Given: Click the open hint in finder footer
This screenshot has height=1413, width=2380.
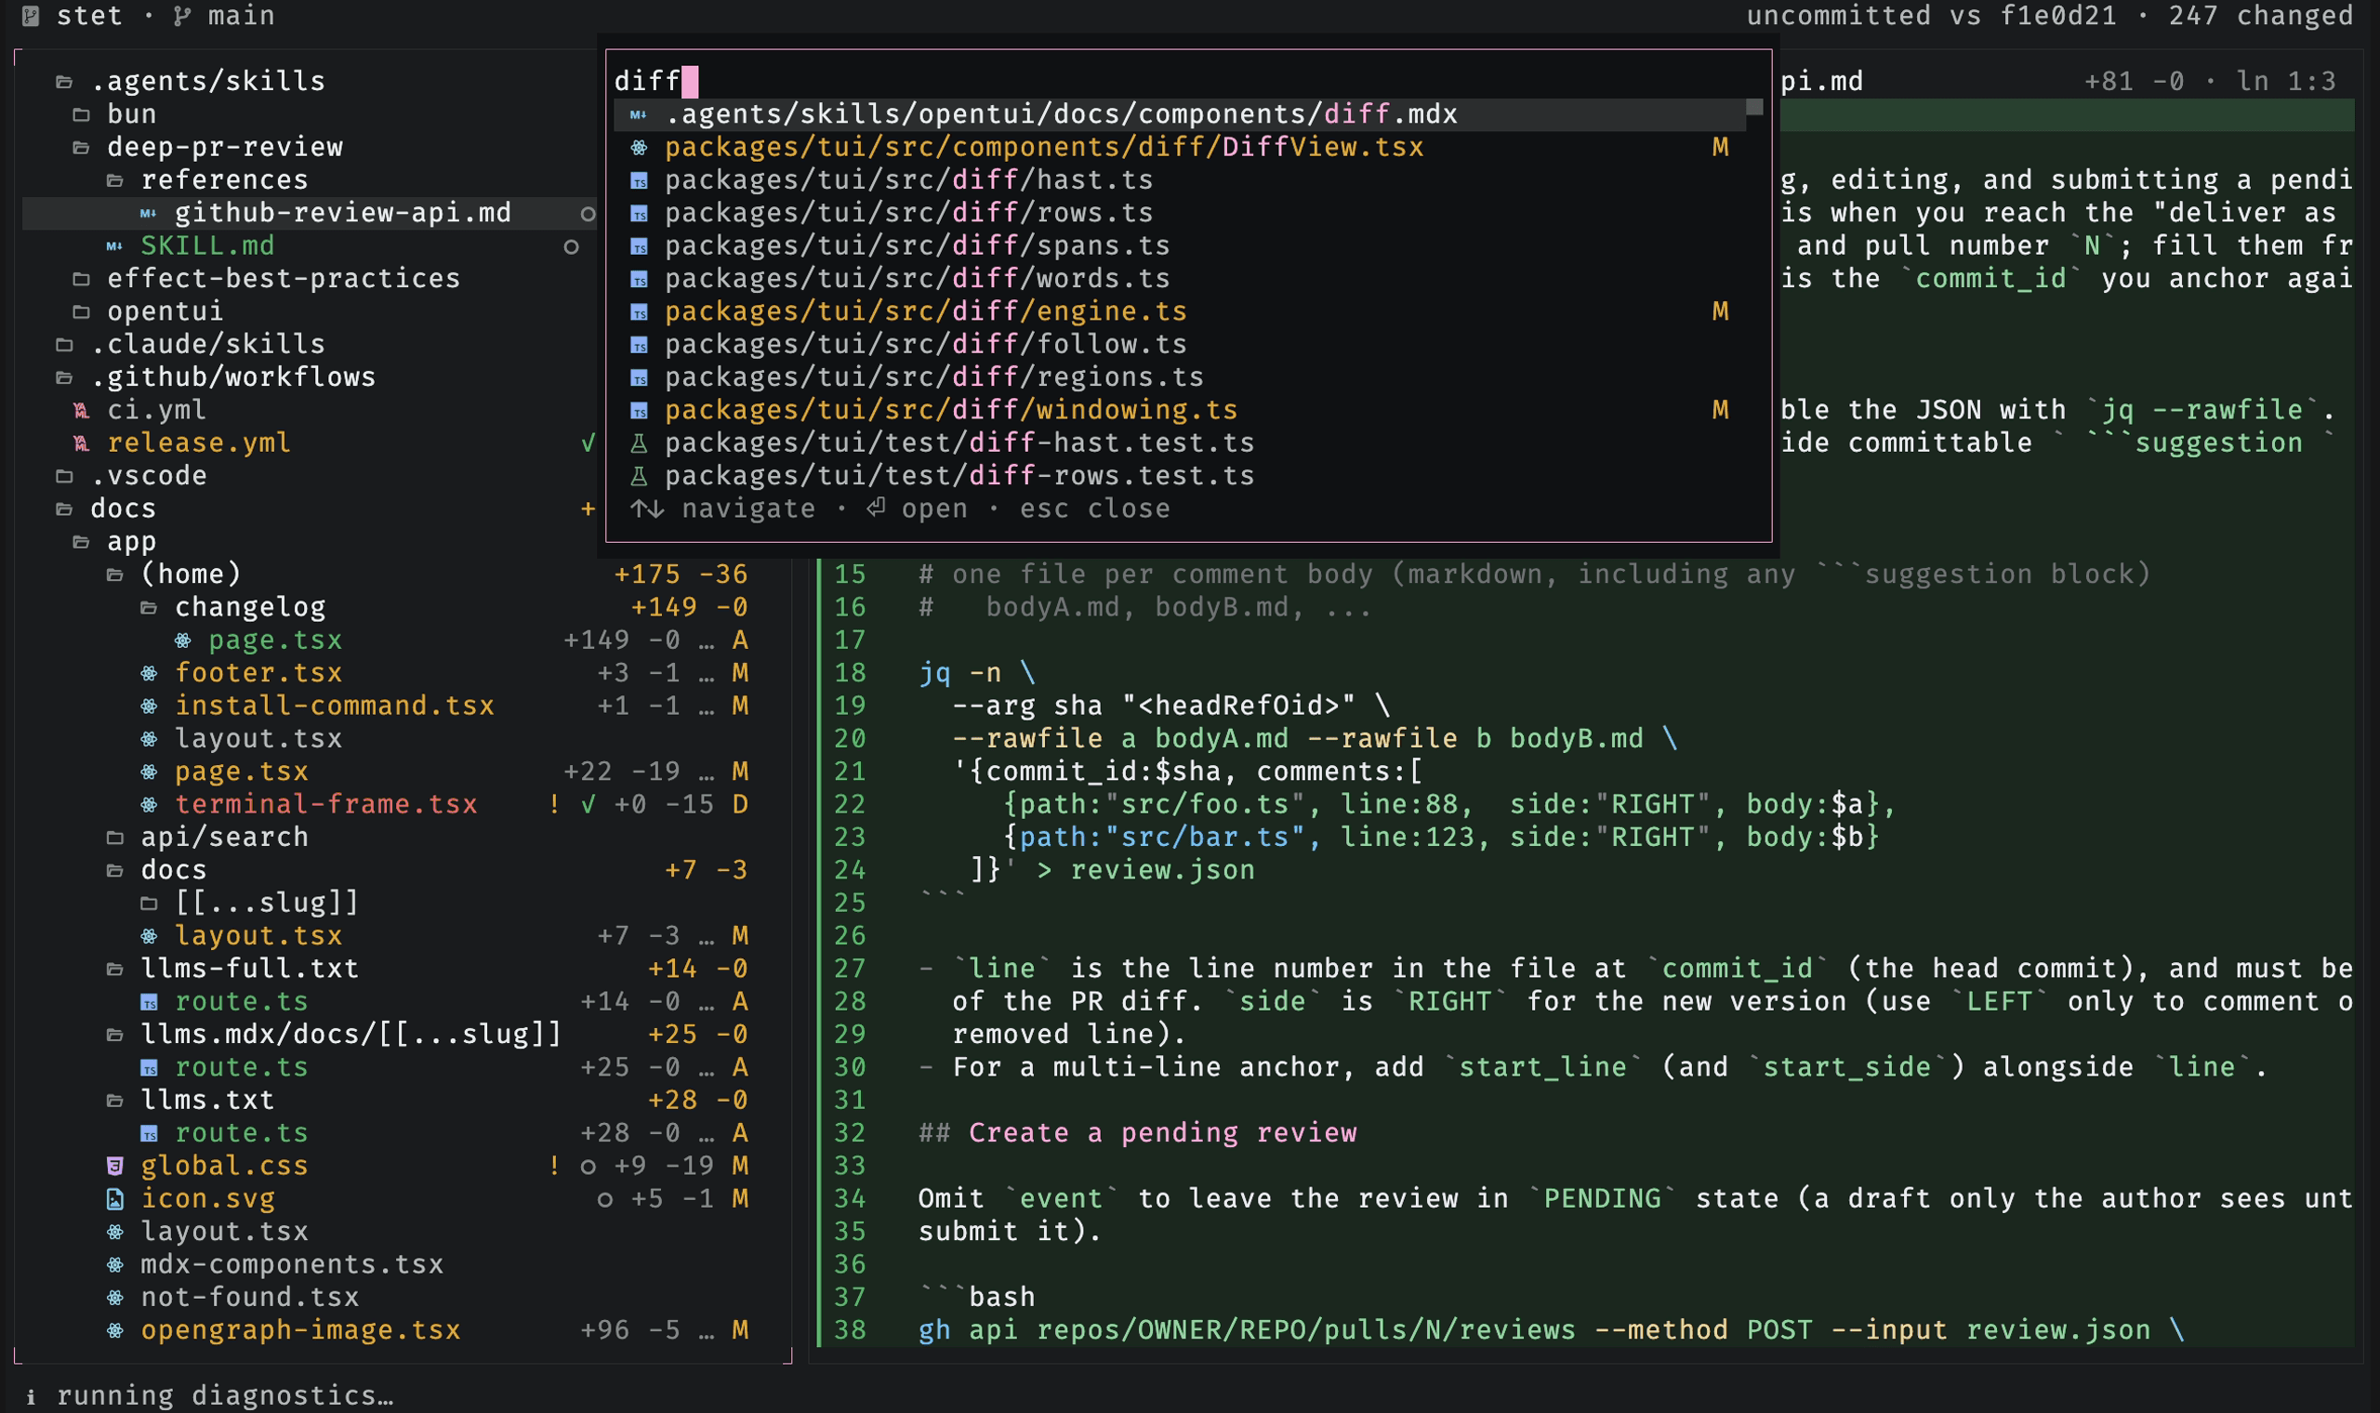Looking at the screenshot, I should coord(918,508).
